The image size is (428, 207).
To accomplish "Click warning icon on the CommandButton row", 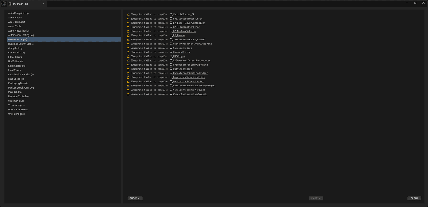I will pyautogui.click(x=128, y=52).
